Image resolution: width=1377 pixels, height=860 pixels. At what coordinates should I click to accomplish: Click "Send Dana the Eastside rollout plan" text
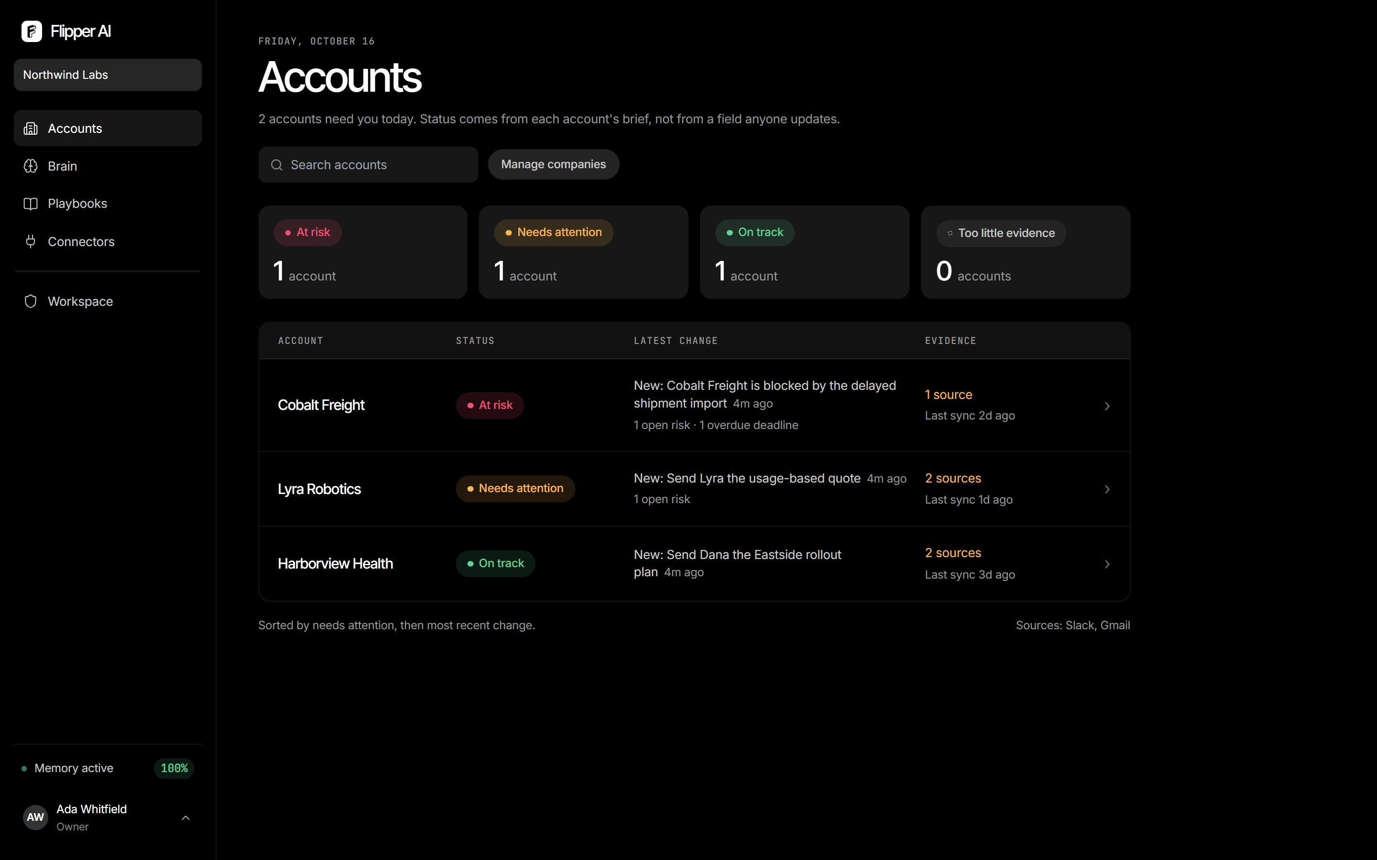(x=737, y=563)
